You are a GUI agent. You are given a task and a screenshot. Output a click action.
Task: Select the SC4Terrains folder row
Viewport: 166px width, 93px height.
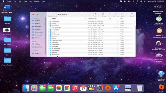pyautogui.click(x=91, y=48)
